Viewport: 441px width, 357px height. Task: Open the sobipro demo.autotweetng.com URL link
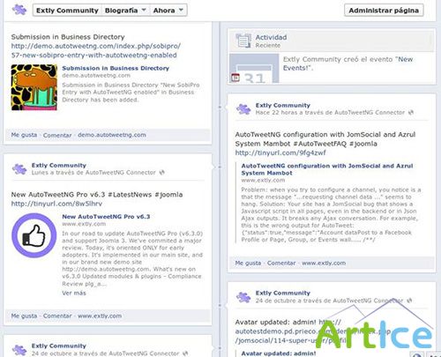click(x=95, y=50)
